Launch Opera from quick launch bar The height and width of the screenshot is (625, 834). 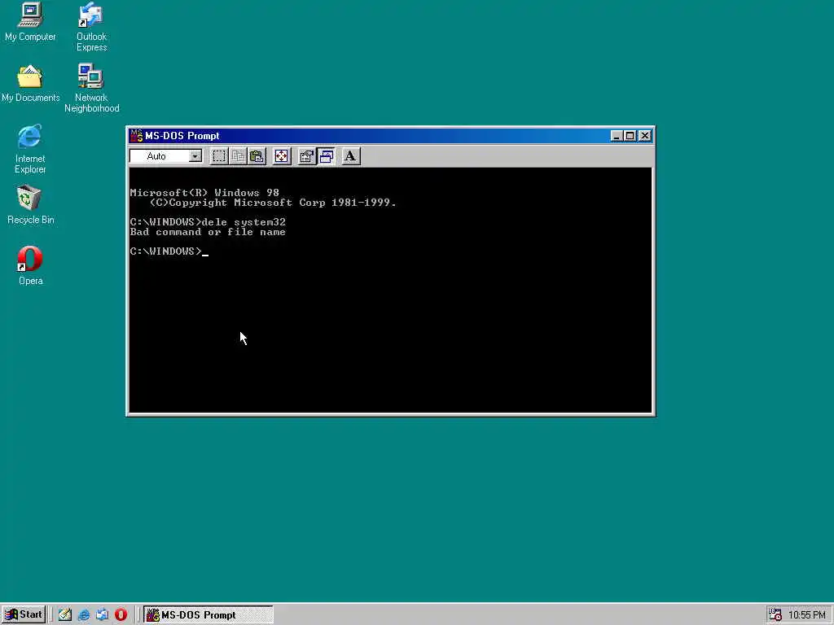[x=121, y=615]
